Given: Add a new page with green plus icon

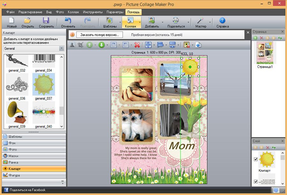Looking at the screenshot, I should (255, 38).
